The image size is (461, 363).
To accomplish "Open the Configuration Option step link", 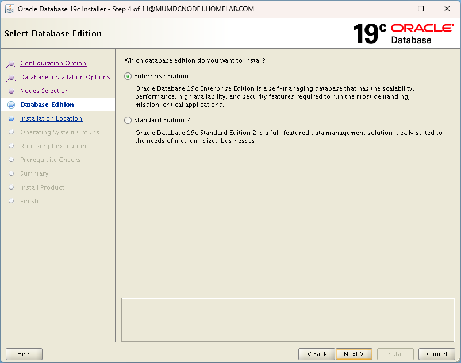I will (x=53, y=63).
